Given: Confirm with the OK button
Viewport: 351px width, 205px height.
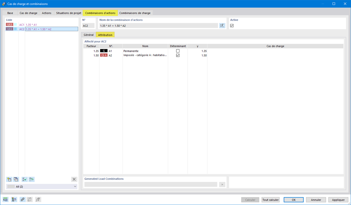Looking at the screenshot, I should coord(294,200).
